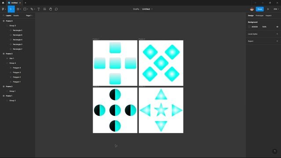Click the center diamond on the canvas

pos(161,63)
